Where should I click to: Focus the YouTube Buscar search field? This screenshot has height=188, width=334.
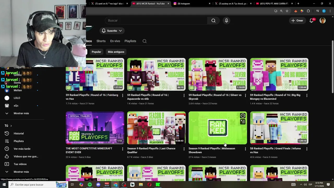(x=156, y=21)
